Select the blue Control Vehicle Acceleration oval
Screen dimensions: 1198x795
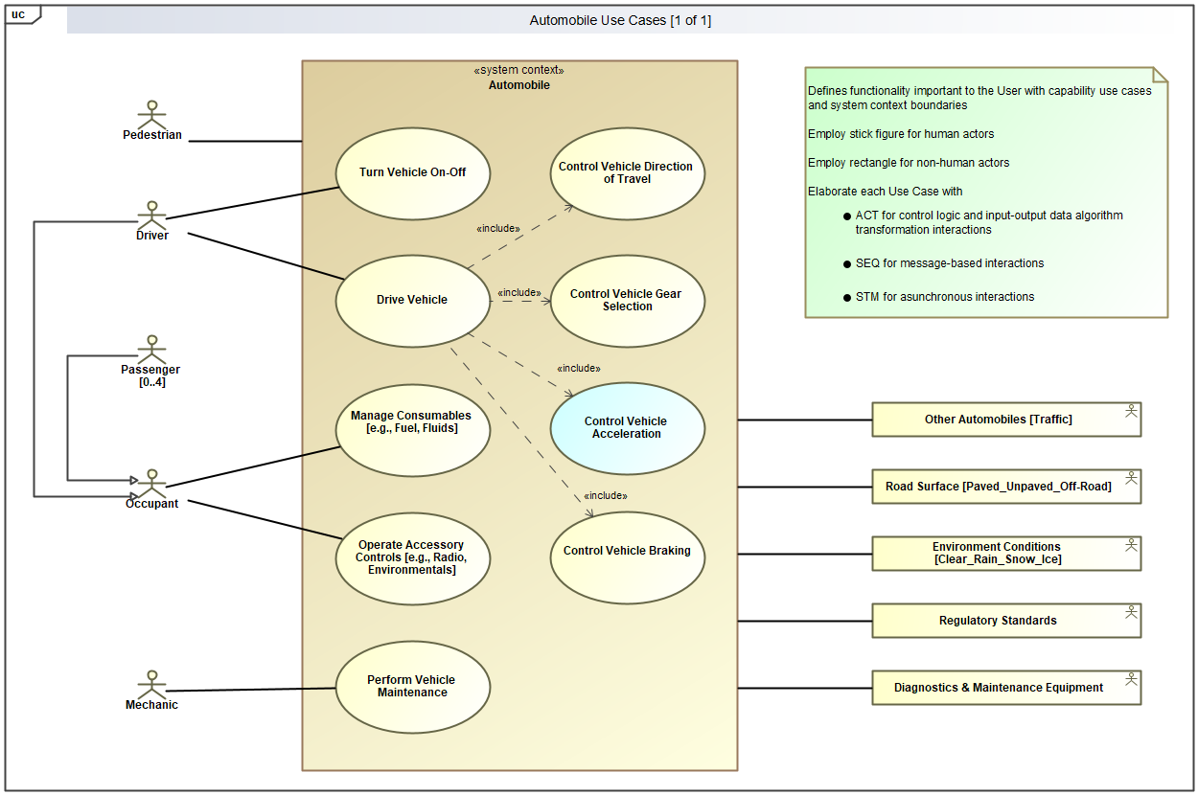pyautogui.click(x=627, y=428)
